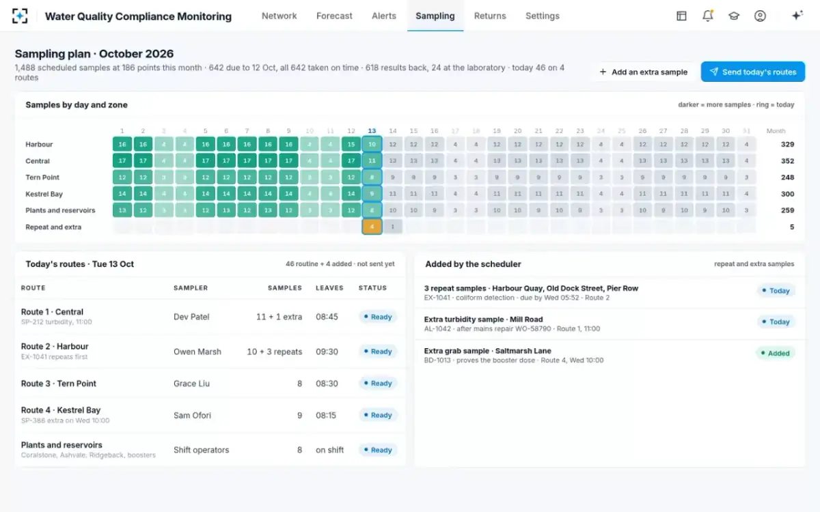Open the Returns tab
The image size is (820, 512).
[x=490, y=16]
